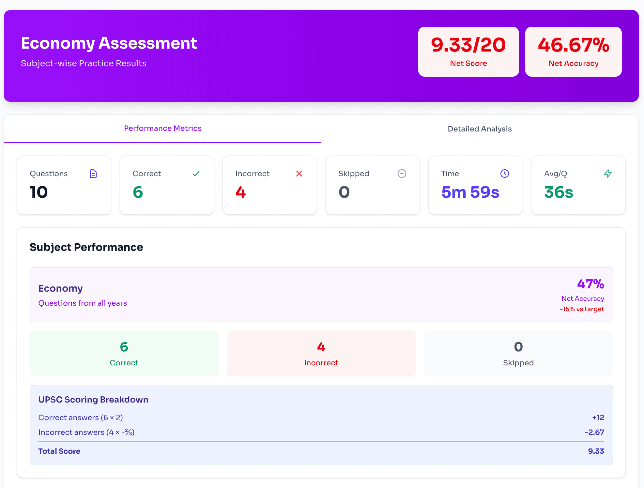Toggle the green Correct count box

pos(124,353)
